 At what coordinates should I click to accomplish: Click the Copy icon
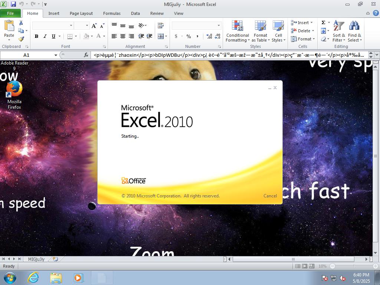pos(21,30)
